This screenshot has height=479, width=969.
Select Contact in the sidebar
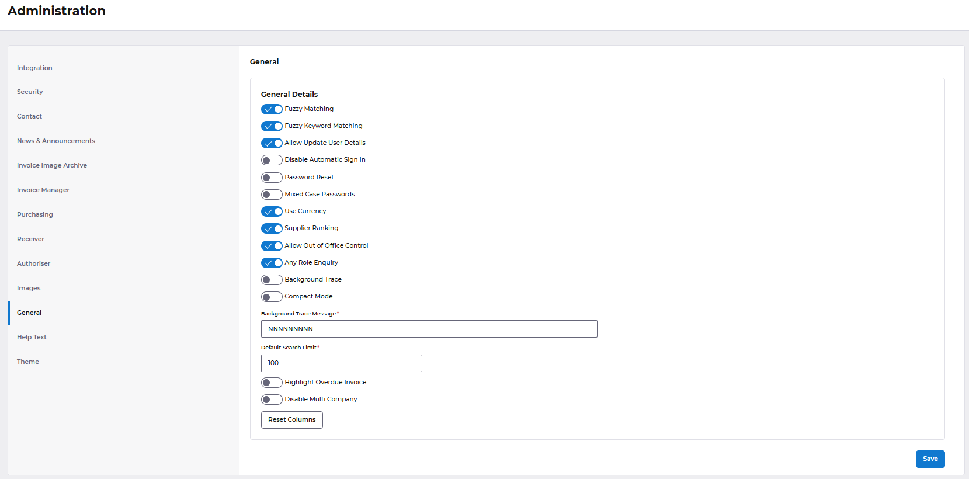pos(29,116)
